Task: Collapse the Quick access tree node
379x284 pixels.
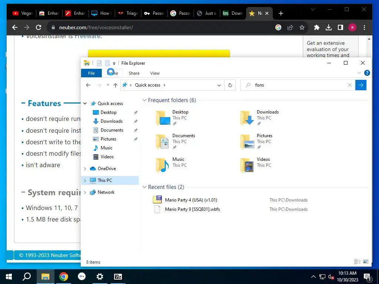Action: click(x=85, y=104)
